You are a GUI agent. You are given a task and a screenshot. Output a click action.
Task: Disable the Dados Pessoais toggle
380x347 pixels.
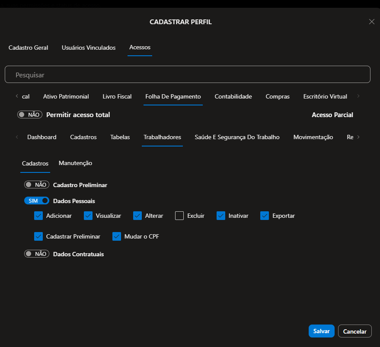click(36, 201)
